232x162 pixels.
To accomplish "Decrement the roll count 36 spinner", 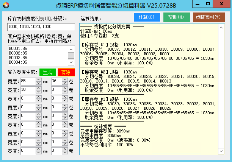I will click(64, 83).
